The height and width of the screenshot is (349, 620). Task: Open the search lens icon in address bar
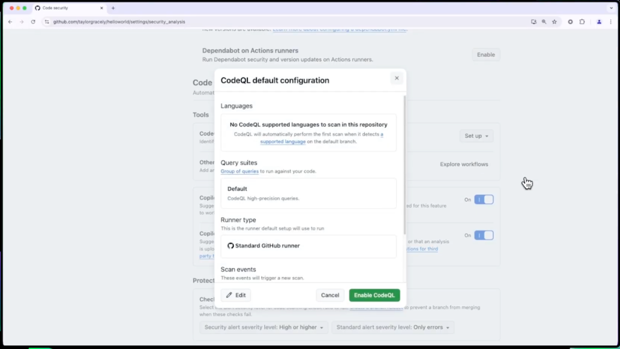pos(544,21)
